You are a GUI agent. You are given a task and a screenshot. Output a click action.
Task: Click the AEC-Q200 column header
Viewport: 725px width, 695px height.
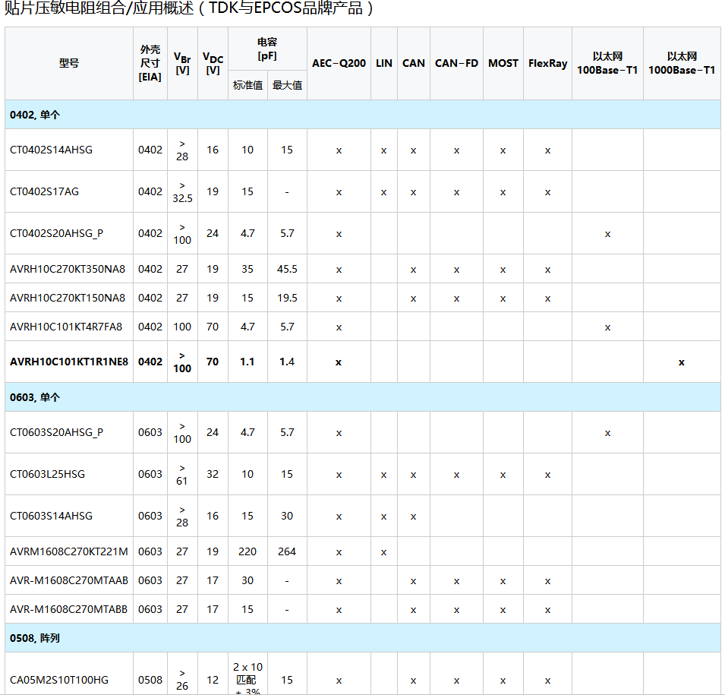(x=339, y=63)
